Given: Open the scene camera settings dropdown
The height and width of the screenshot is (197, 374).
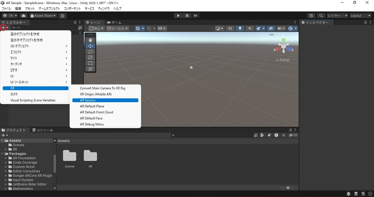Looking at the screenshot, I should (281, 28).
